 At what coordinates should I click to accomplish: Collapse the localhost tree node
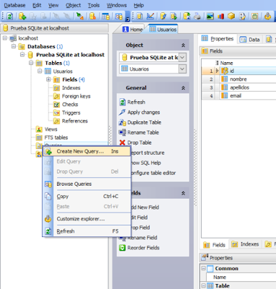coord(5,38)
